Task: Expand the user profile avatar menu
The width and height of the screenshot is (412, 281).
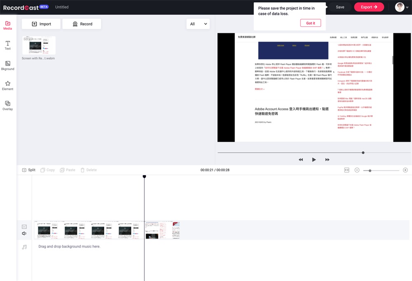Action: [402, 7]
